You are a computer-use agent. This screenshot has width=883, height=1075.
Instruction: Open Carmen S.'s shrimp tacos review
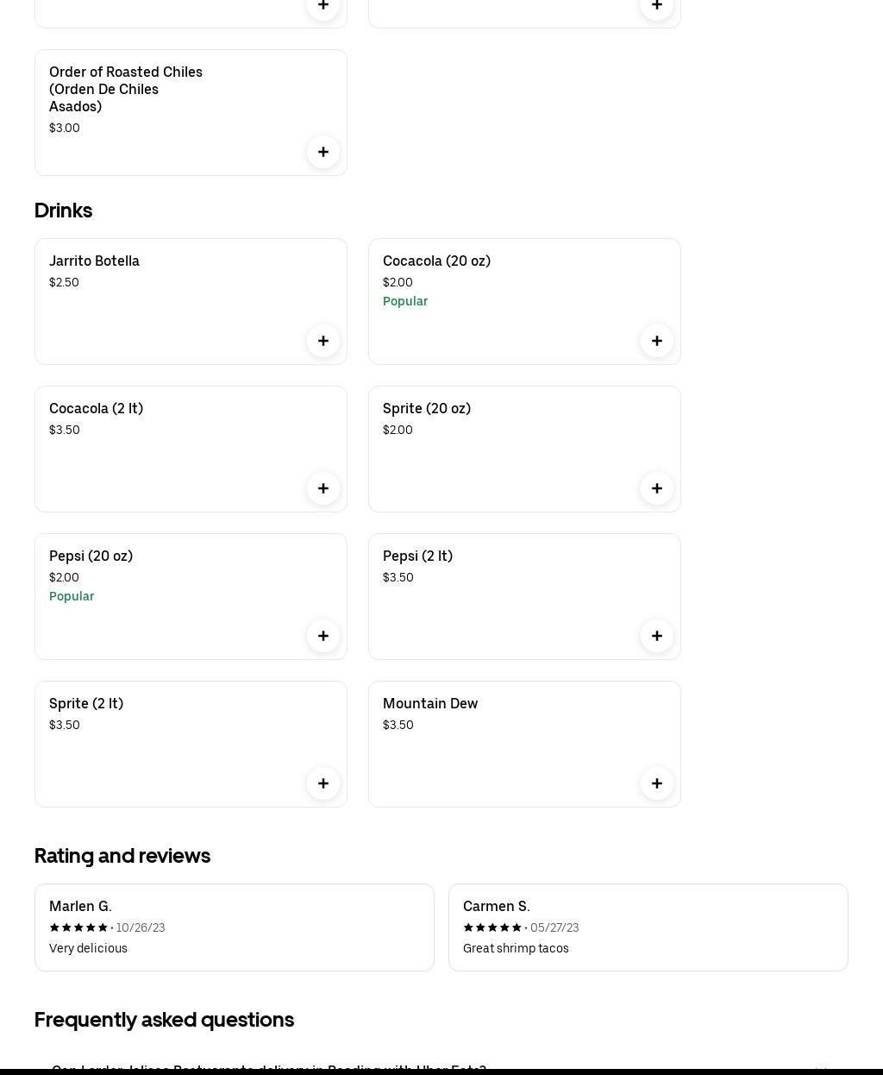[648, 927]
